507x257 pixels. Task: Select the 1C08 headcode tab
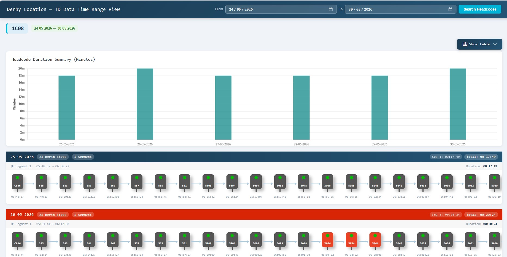click(17, 28)
